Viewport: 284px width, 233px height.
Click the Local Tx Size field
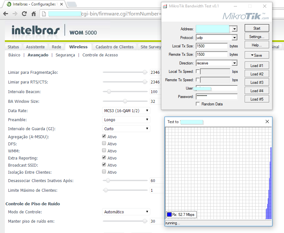pyautogui.click(x=212, y=46)
